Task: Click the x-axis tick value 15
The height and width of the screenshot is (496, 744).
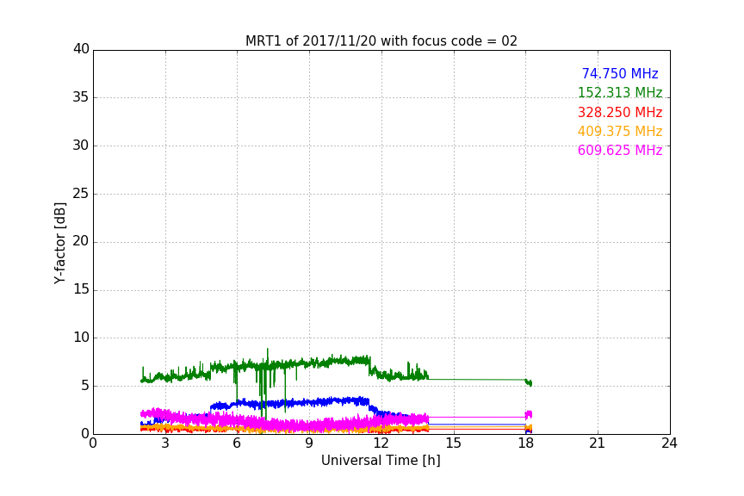Action: click(x=454, y=443)
